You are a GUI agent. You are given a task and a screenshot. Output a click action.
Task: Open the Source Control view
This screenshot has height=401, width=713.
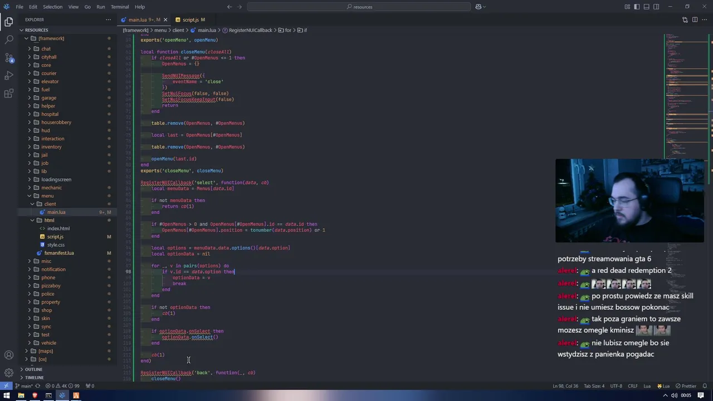click(x=9, y=58)
